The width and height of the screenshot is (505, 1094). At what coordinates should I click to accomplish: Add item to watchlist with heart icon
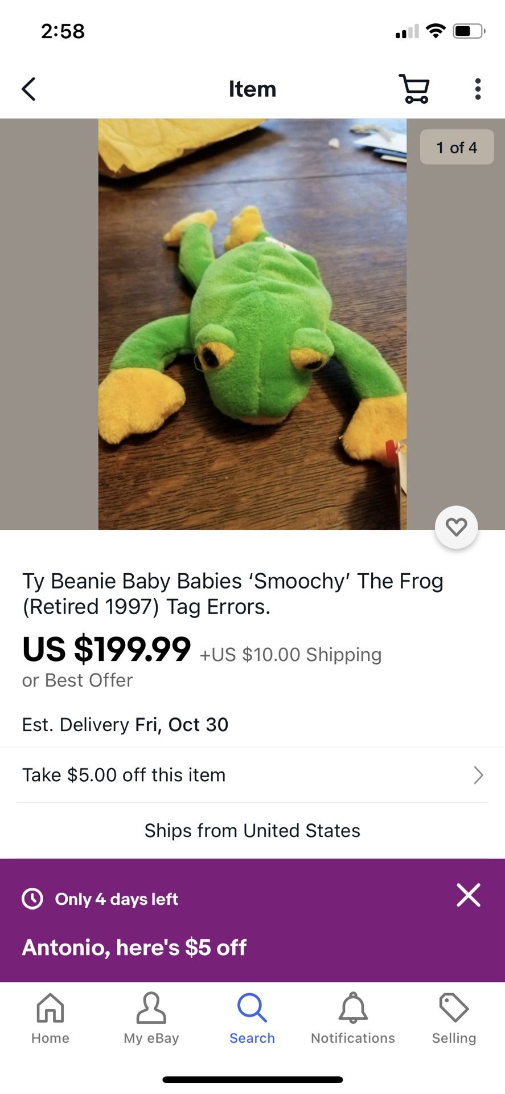(456, 527)
